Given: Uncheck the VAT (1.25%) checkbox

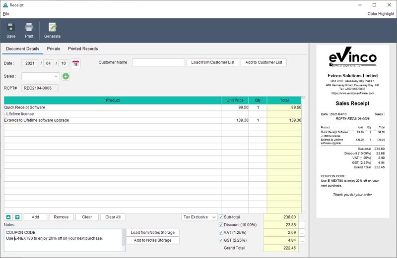Looking at the screenshot, I should (221, 232).
